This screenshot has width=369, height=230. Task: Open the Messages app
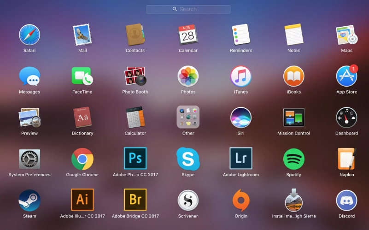[29, 76]
